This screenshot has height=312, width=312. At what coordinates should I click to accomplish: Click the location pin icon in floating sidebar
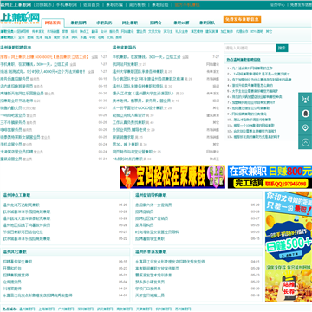(x=305, y=127)
